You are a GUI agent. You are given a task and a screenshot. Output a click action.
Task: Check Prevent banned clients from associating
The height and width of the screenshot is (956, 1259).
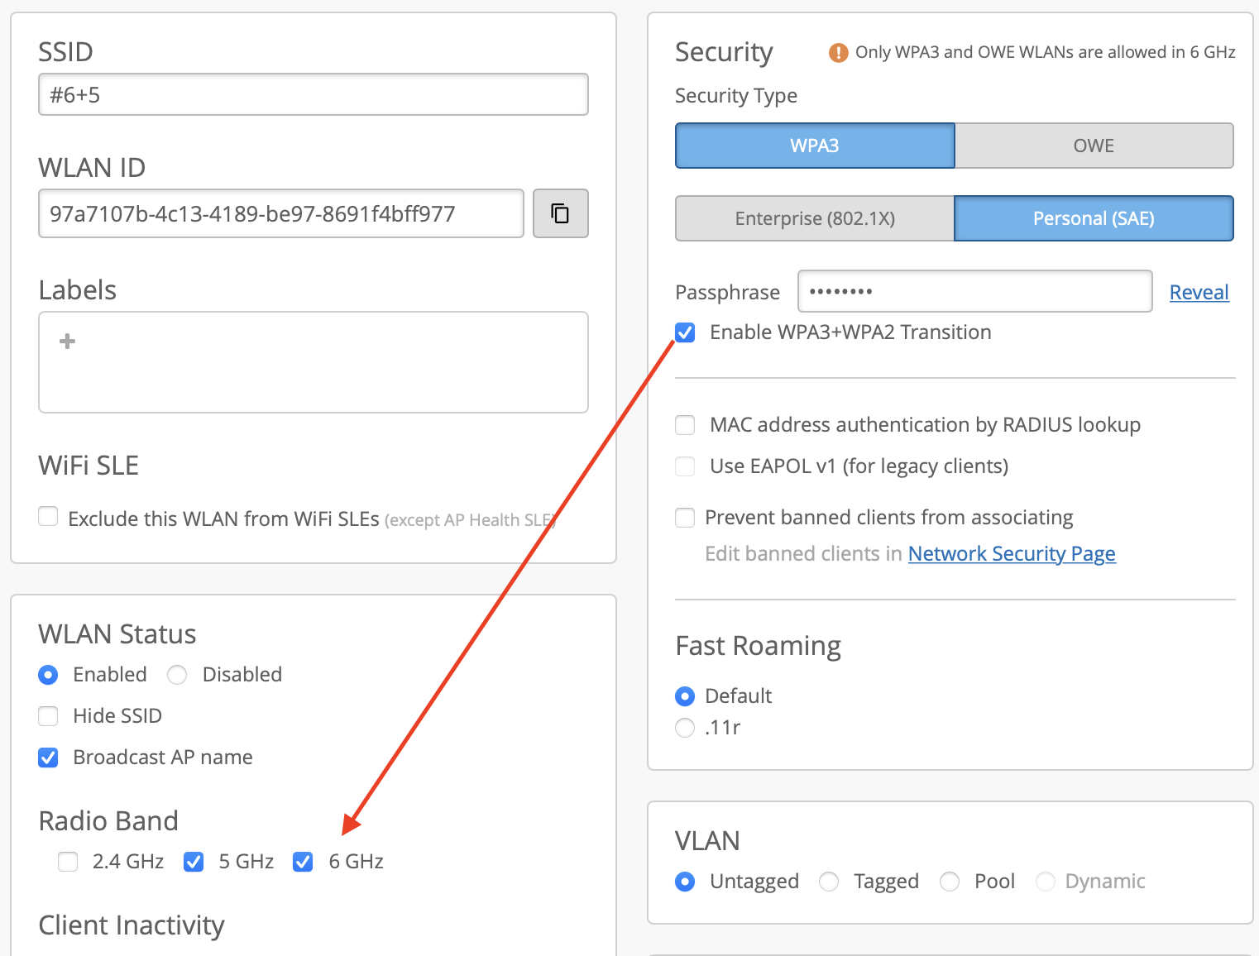tap(686, 518)
